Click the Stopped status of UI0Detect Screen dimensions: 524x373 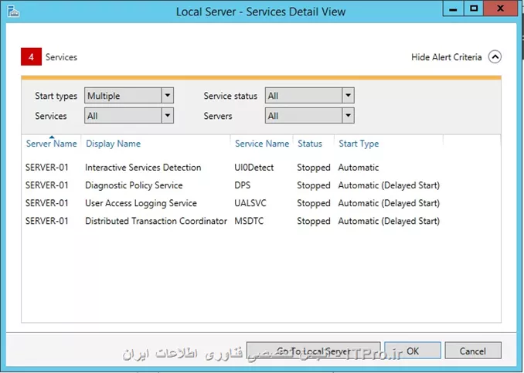[x=314, y=168]
